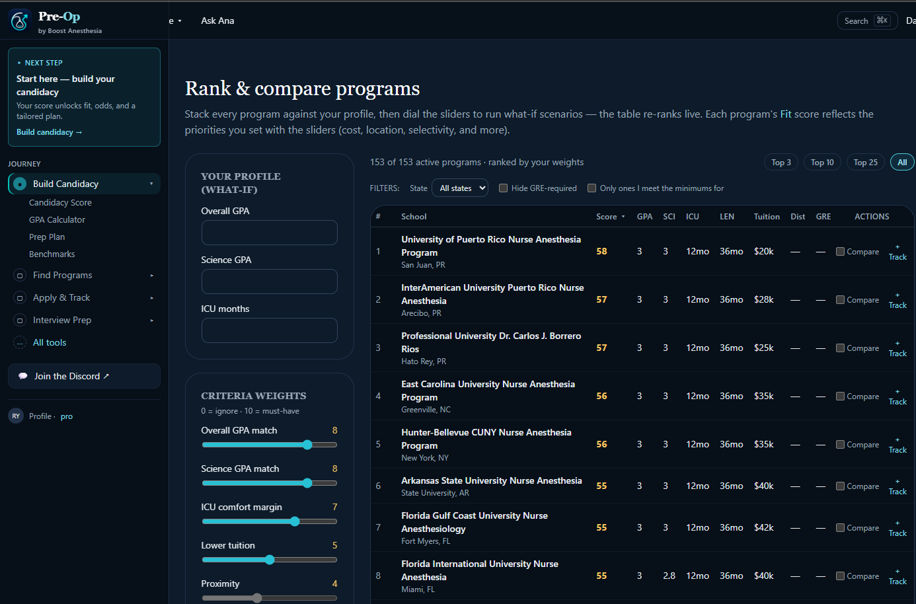Click the Build Candidacy circle icon
The height and width of the screenshot is (604, 916).
pyautogui.click(x=20, y=184)
